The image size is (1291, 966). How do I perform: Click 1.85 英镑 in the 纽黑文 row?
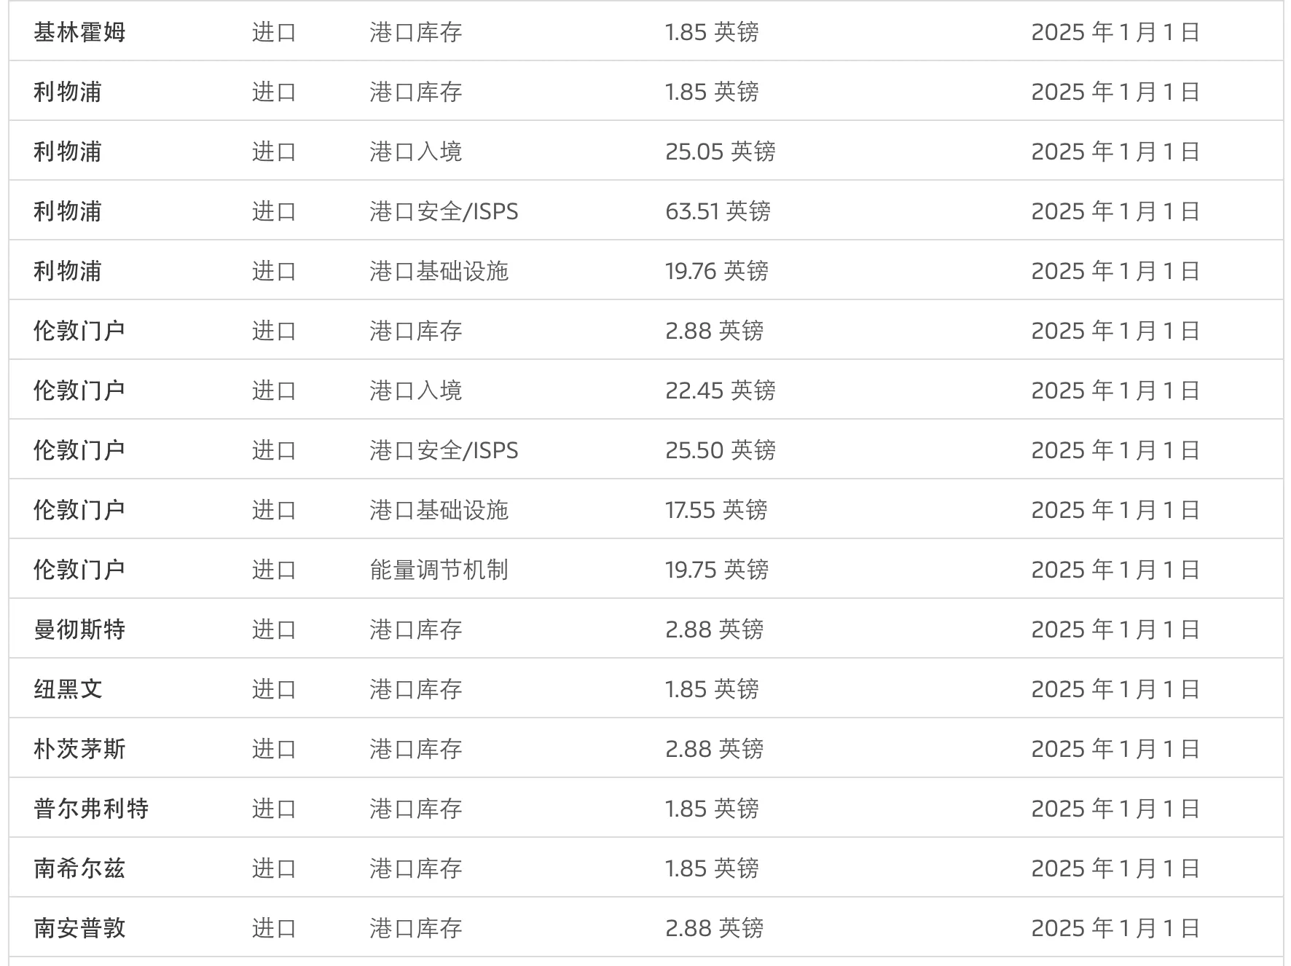tap(712, 689)
